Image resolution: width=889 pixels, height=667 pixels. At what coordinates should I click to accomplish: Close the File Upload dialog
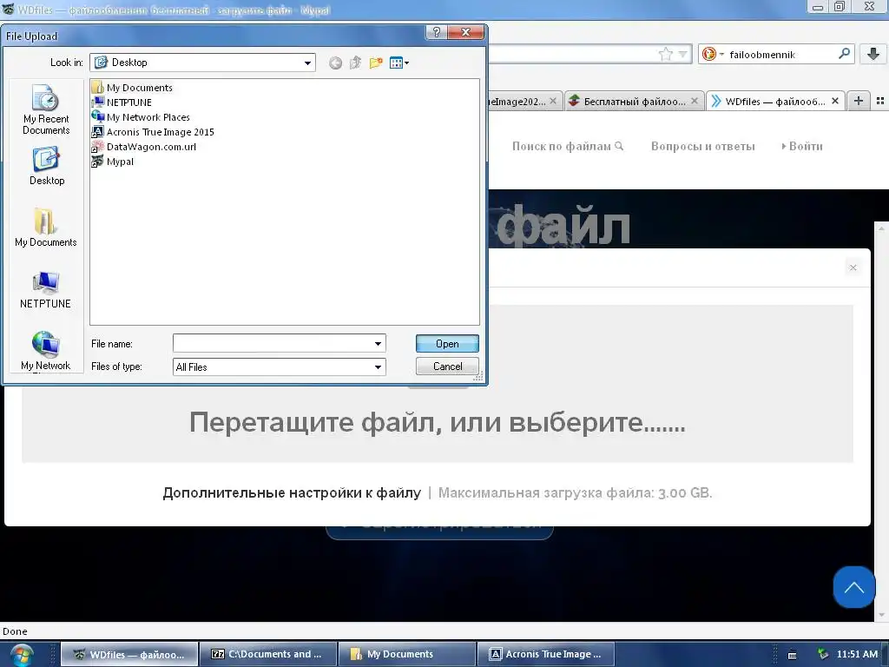pos(465,32)
